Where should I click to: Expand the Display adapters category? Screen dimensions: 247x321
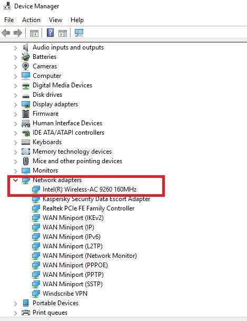[x=16, y=105]
